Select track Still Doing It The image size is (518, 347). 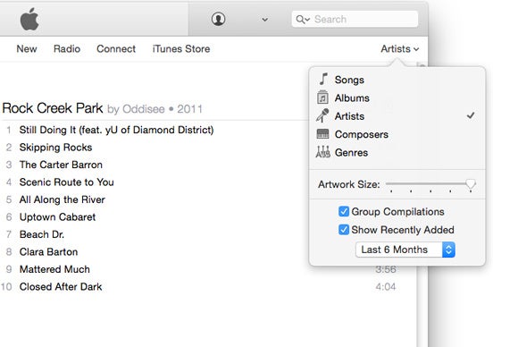(x=116, y=130)
